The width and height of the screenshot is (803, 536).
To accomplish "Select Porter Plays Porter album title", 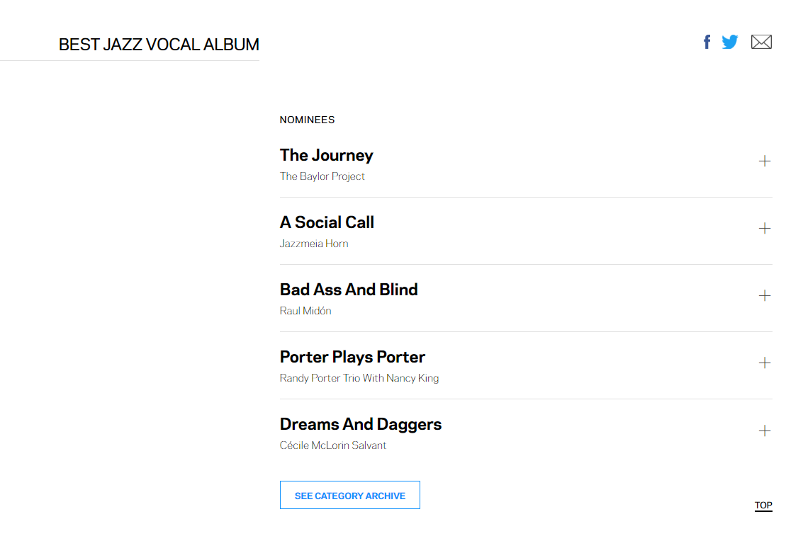I will point(352,357).
